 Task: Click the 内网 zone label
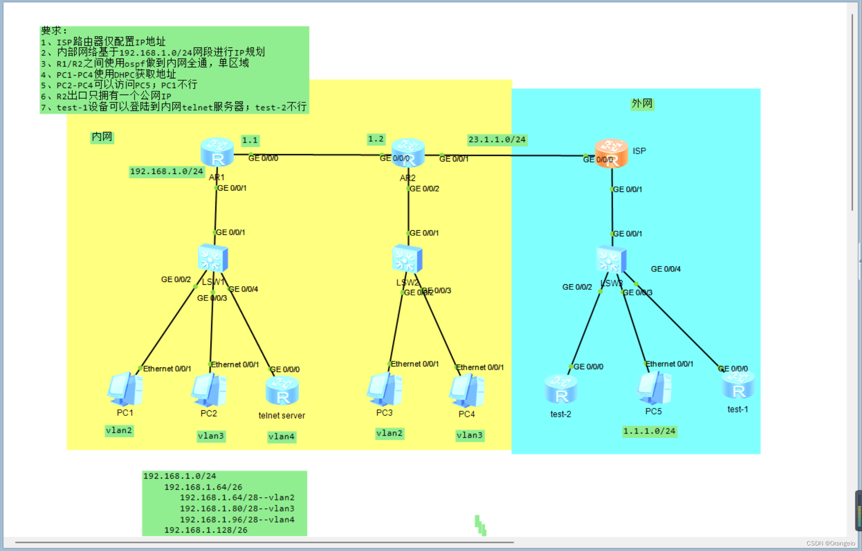click(102, 137)
